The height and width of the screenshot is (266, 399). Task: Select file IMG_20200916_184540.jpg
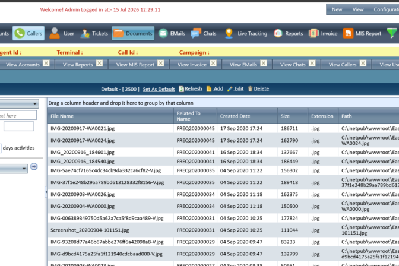pos(83,161)
